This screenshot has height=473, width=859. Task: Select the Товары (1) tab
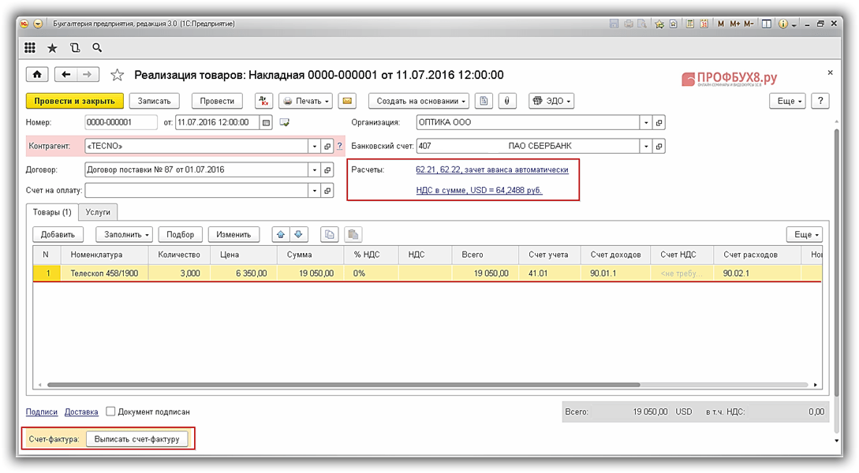point(52,211)
